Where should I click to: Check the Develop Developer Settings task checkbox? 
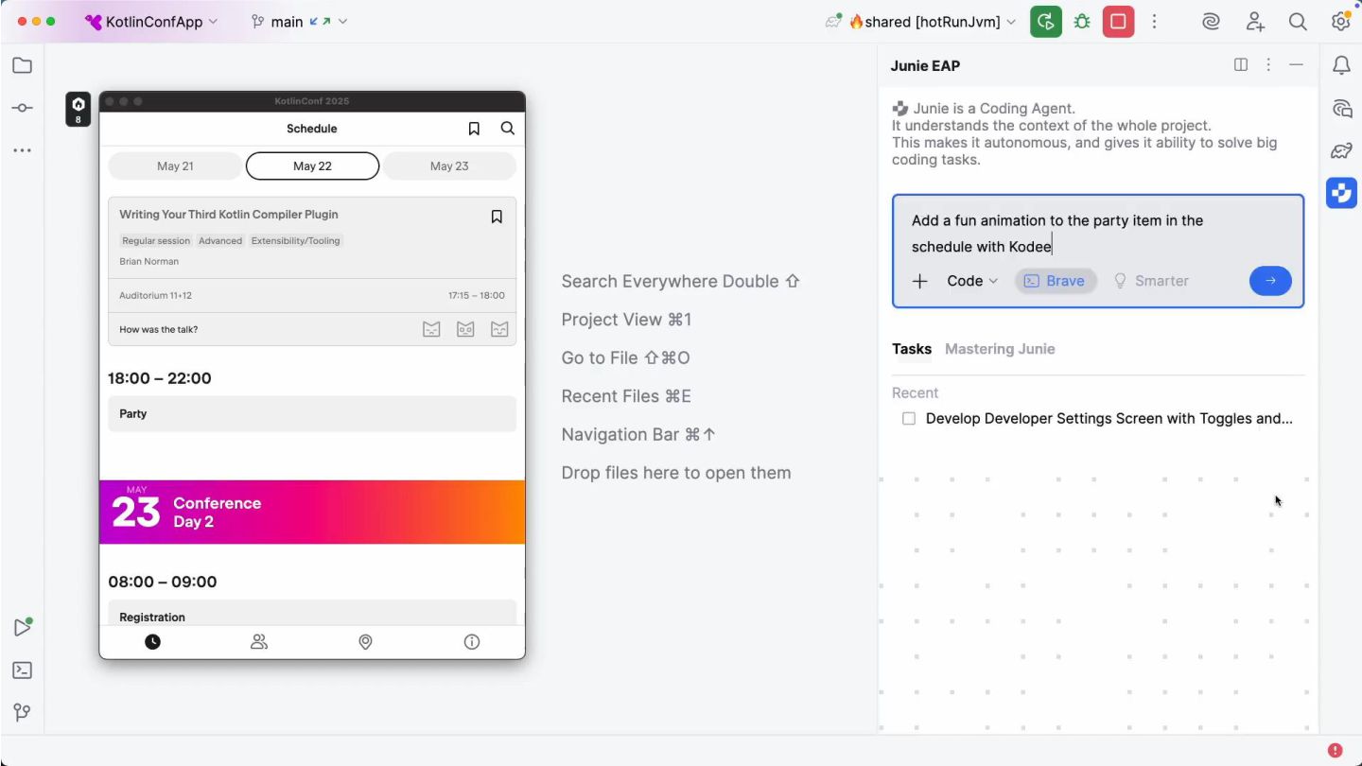click(x=909, y=418)
